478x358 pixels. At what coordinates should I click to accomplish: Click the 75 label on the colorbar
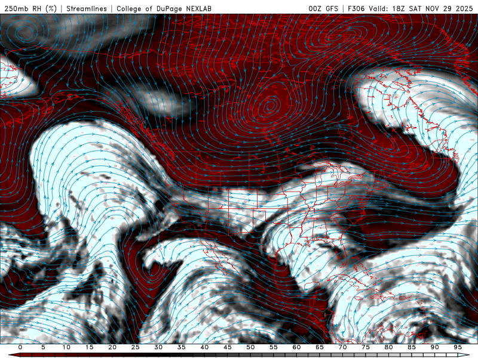[x=366, y=347]
